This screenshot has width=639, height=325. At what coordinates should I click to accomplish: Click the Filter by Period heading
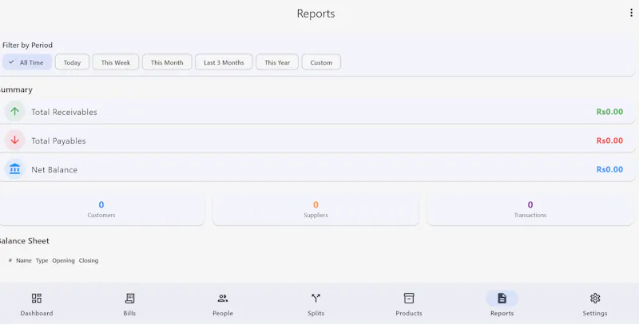(x=27, y=46)
